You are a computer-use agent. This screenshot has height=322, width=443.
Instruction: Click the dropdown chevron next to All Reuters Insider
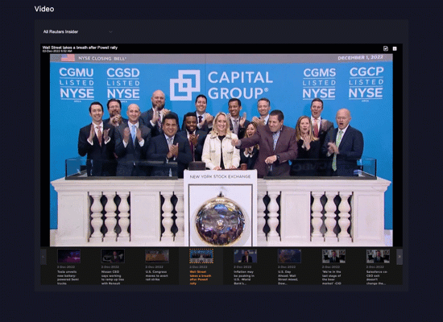pos(110,32)
